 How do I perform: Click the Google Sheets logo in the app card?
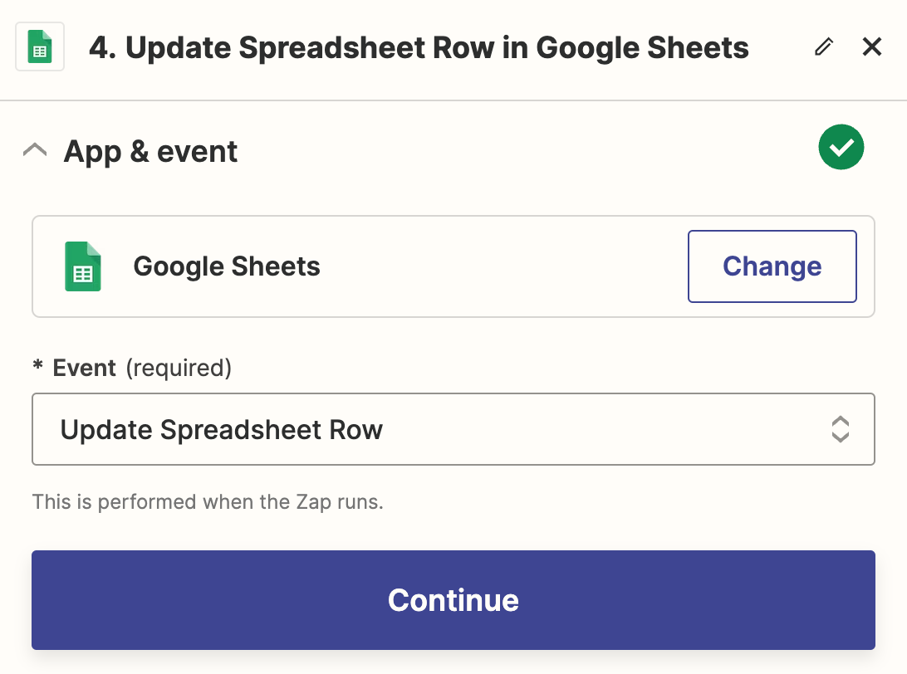[83, 266]
